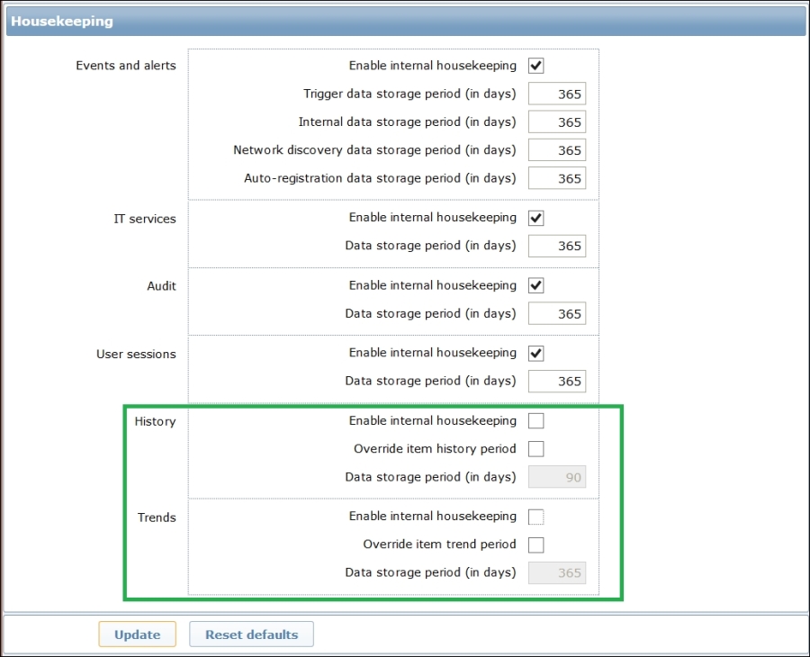The height and width of the screenshot is (657, 810).
Task: Toggle IT services internal housekeeping checkbox
Action: click(x=536, y=218)
